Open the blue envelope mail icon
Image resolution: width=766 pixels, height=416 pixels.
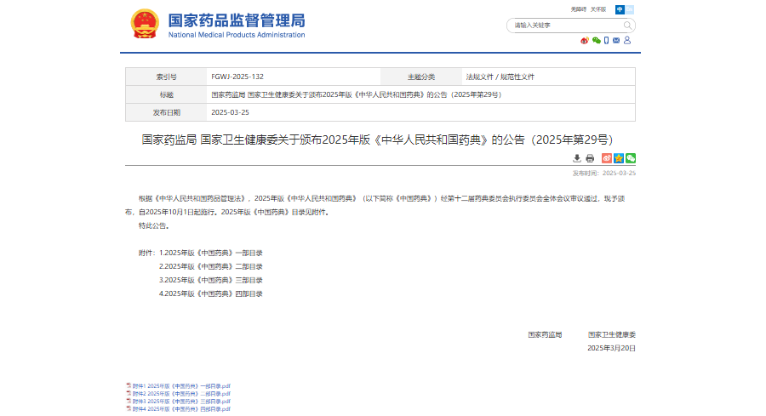point(616,41)
